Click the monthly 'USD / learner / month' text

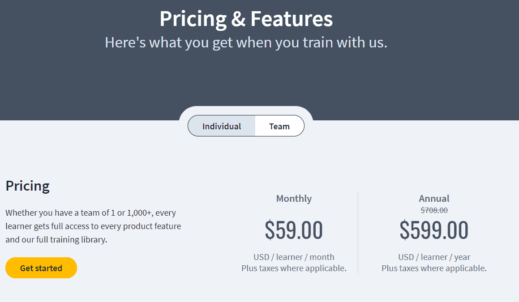click(x=293, y=257)
